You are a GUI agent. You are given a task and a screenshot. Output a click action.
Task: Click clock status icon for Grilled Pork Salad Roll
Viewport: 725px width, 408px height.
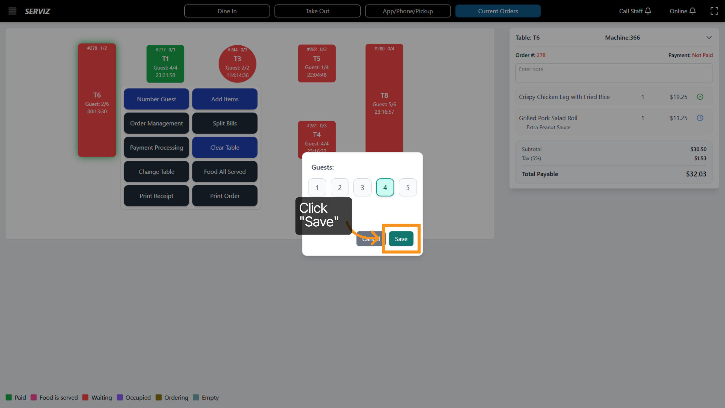point(700,118)
